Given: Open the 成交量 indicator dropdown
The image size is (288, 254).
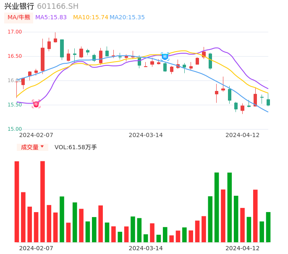Looking at the screenshot, I should click(32, 147).
